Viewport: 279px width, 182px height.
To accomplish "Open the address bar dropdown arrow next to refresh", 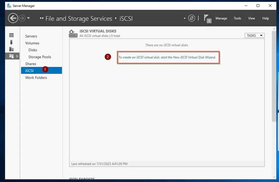I will click(184, 18).
